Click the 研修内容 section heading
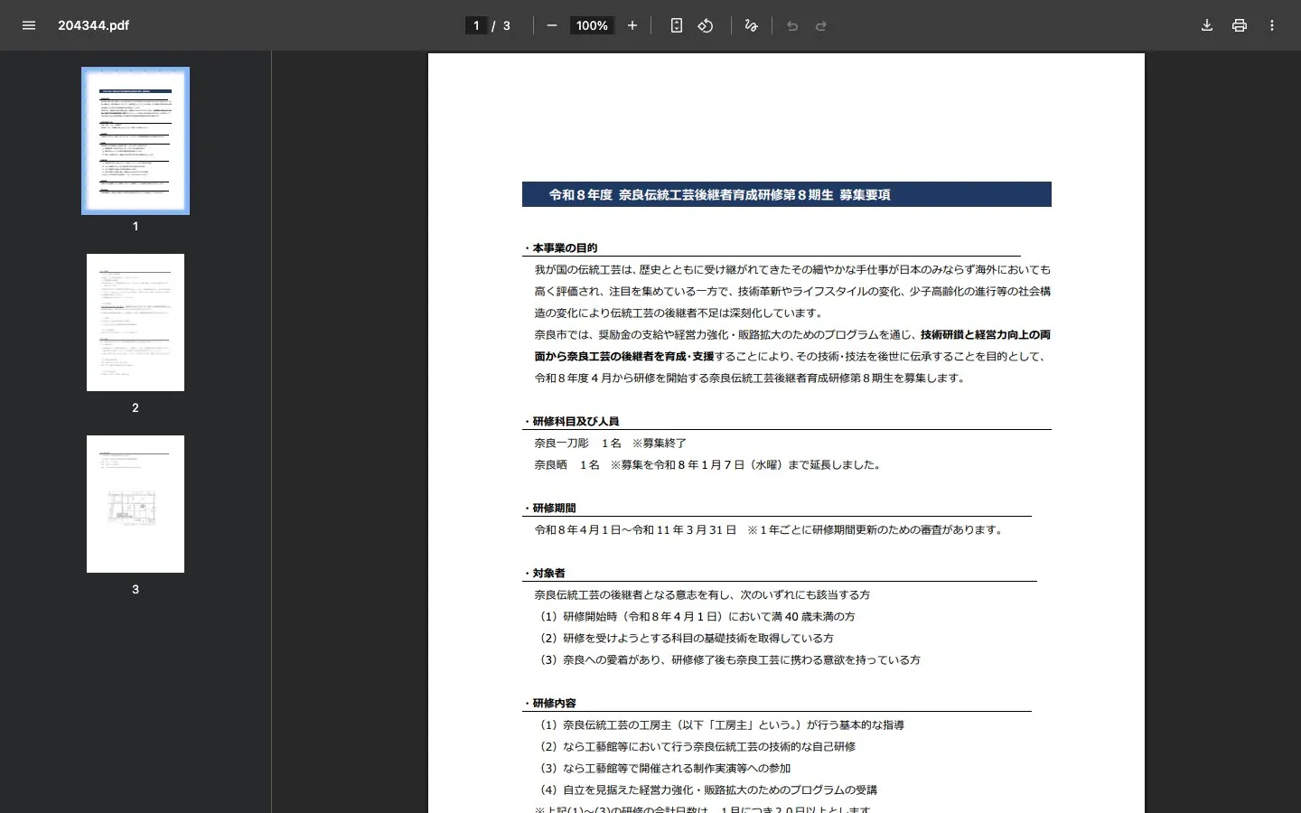The height and width of the screenshot is (813, 1301). click(x=554, y=703)
